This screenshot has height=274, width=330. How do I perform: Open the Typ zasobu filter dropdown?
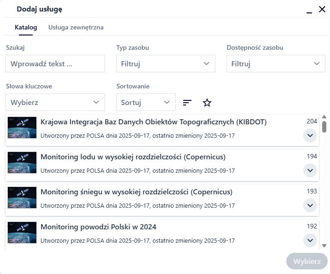(x=165, y=64)
